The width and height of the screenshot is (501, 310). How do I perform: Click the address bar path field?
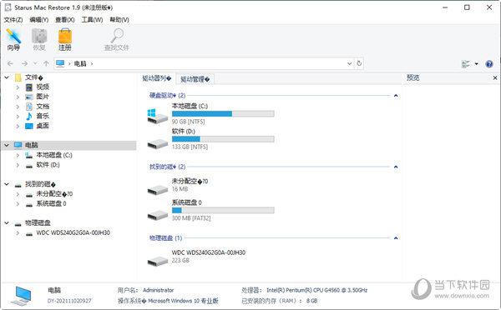pos(204,63)
